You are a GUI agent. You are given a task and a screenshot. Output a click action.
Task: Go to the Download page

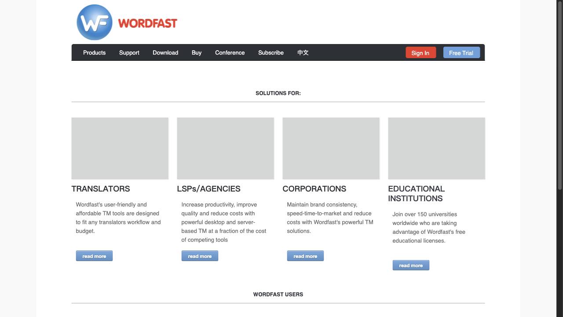[x=165, y=52]
